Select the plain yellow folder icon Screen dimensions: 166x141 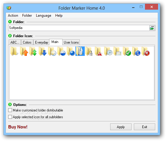[x=14, y=51]
